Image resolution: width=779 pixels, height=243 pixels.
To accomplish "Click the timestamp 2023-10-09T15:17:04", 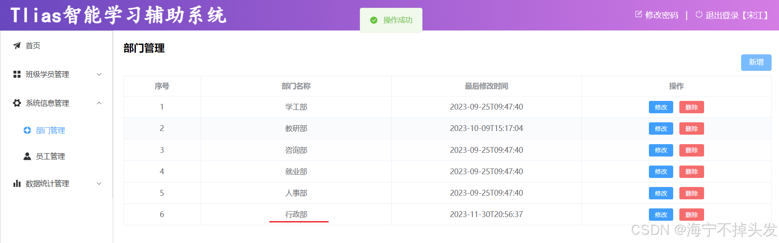I will click(x=486, y=129).
